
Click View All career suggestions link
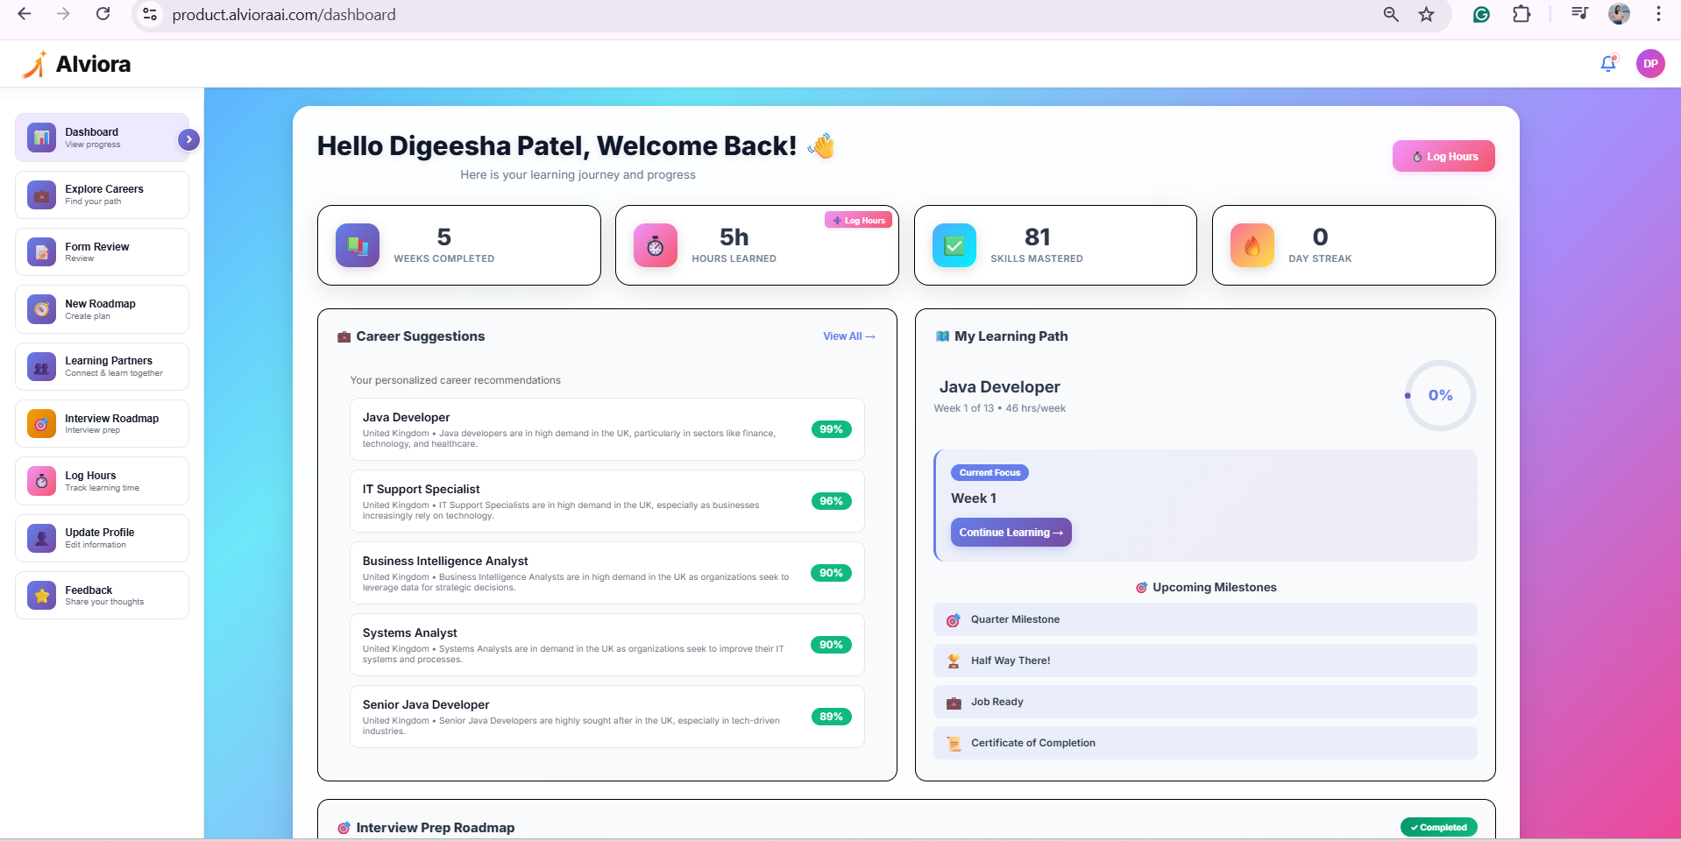click(848, 336)
